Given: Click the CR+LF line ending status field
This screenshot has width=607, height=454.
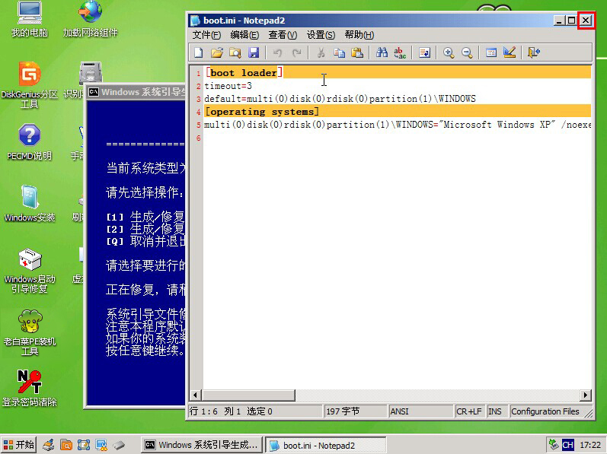Looking at the screenshot, I should tap(469, 411).
